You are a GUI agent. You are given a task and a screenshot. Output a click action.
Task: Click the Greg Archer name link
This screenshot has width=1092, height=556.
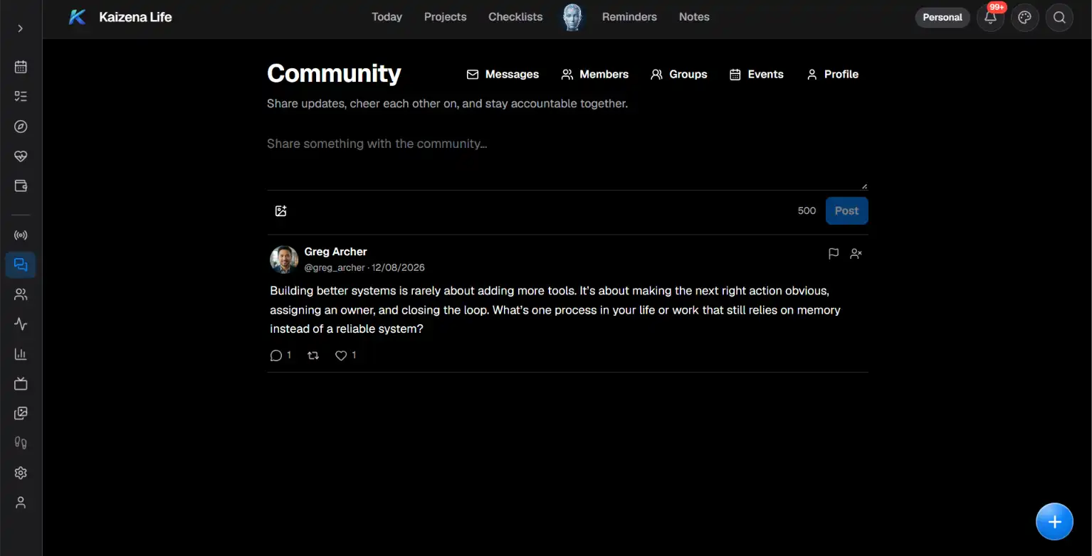point(335,252)
